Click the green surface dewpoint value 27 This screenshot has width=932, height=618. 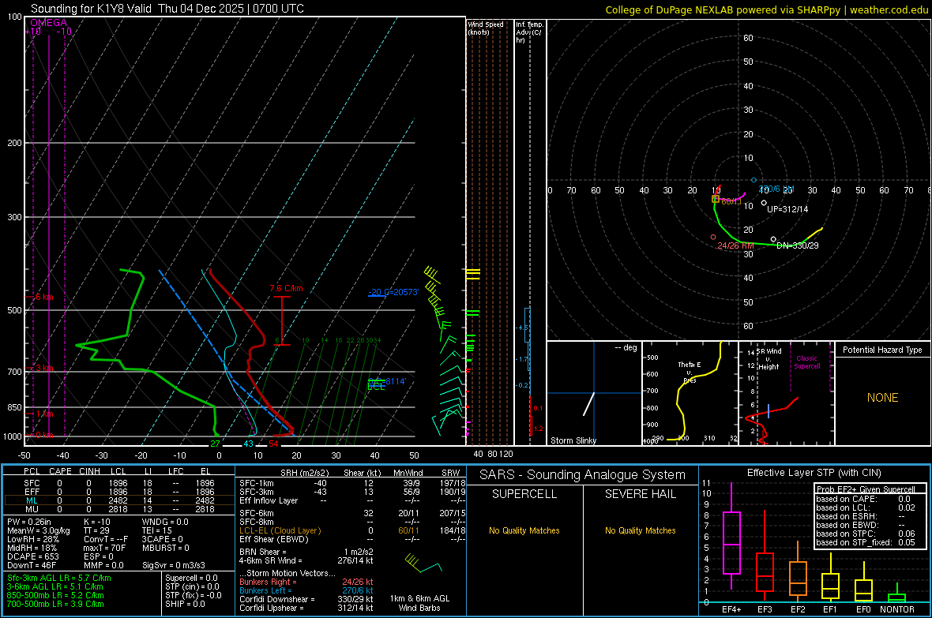click(x=215, y=444)
